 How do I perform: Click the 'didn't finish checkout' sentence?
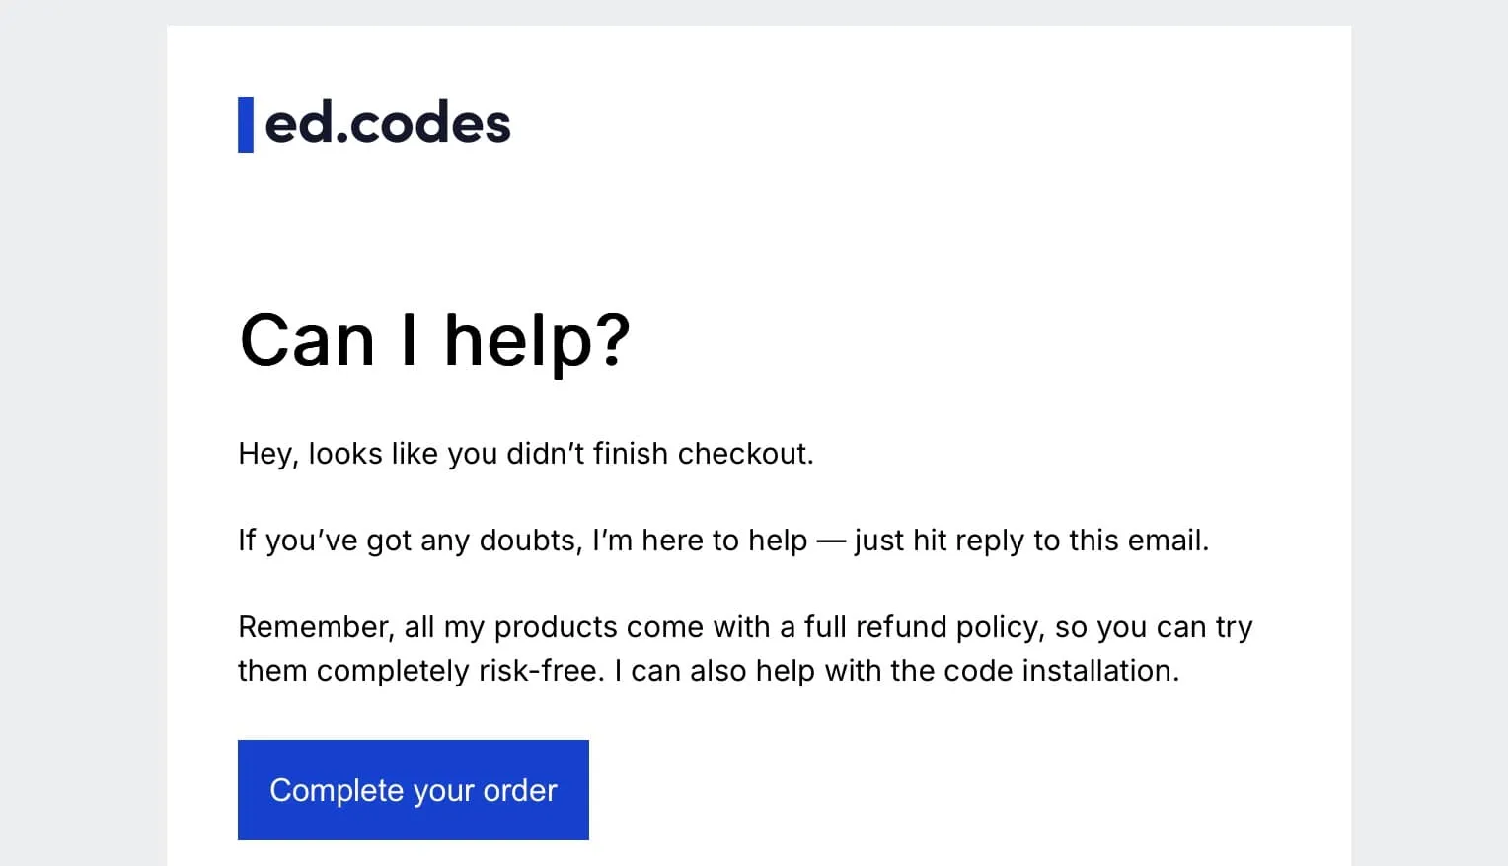(525, 454)
